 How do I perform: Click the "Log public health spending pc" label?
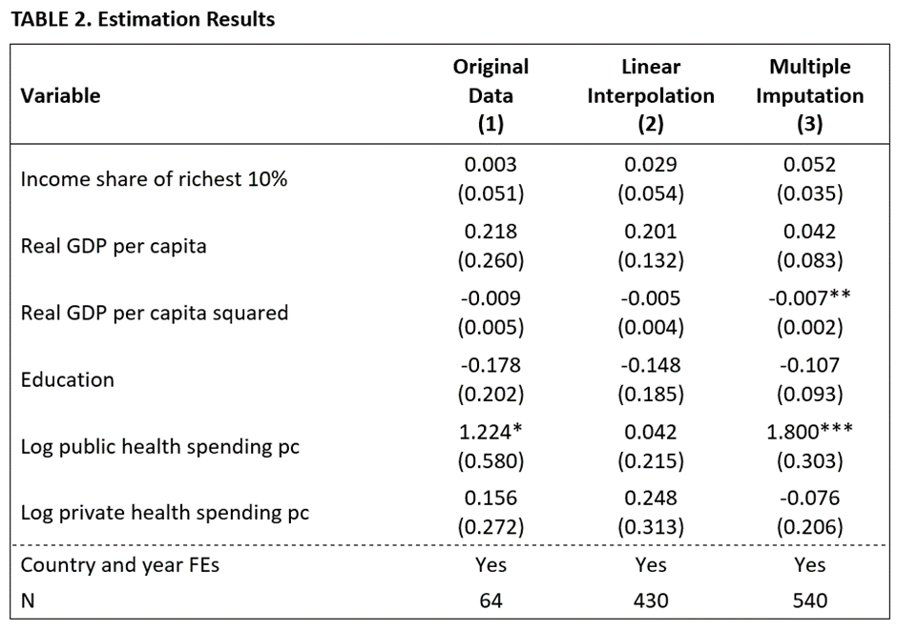pos(160,446)
